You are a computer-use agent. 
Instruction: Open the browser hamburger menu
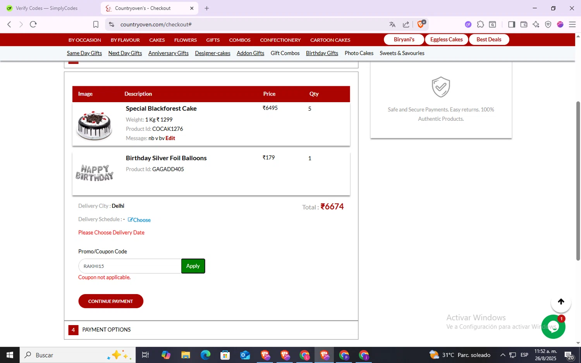coord(572,24)
